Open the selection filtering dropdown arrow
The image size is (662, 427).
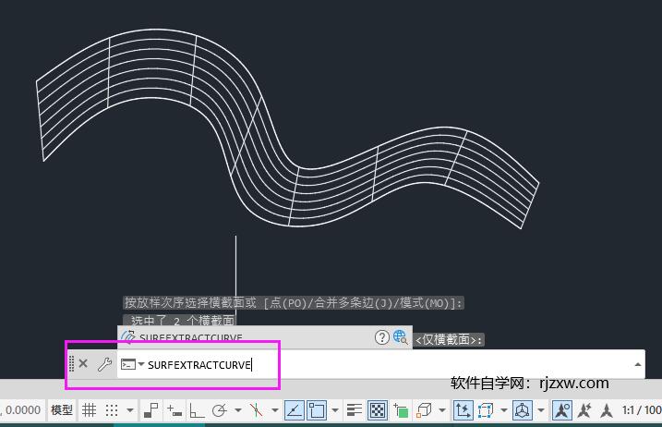[x=504, y=410]
